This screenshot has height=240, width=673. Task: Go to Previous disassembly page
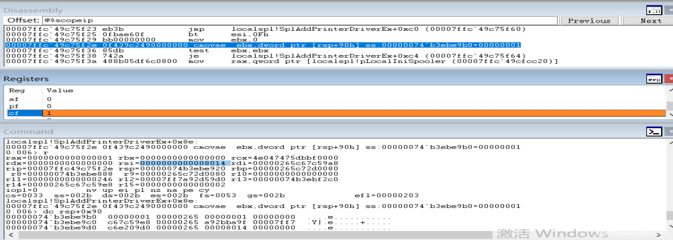coord(589,21)
